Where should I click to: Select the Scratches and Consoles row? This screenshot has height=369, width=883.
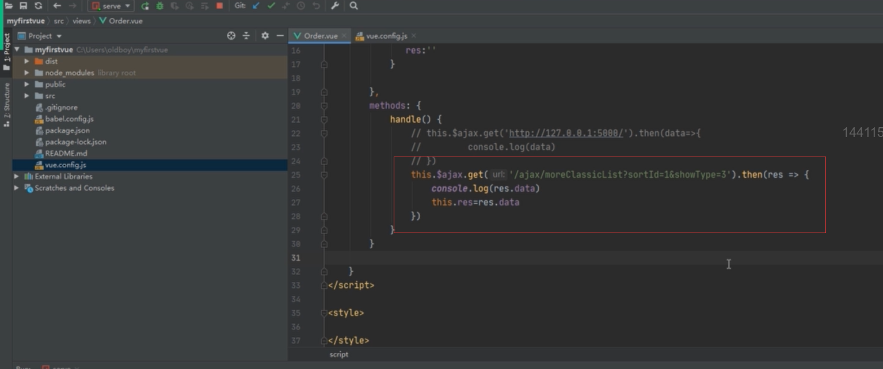click(150, 188)
